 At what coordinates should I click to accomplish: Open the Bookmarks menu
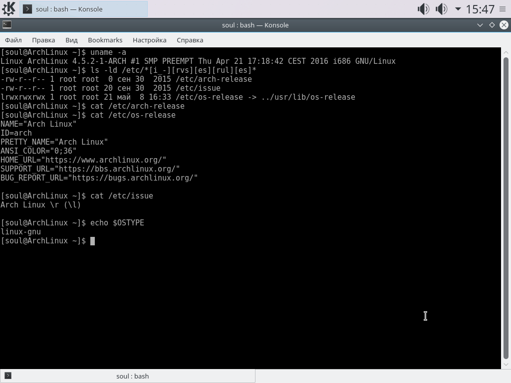click(x=105, y=40)
